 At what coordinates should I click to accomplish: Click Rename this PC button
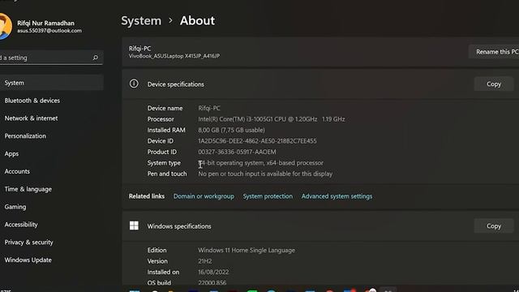tap(495, 52)
